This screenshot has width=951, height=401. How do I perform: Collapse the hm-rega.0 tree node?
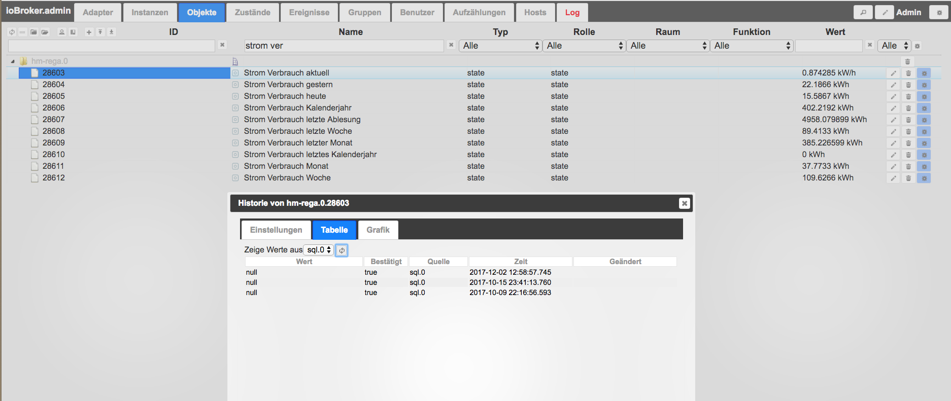click(13, 61)
